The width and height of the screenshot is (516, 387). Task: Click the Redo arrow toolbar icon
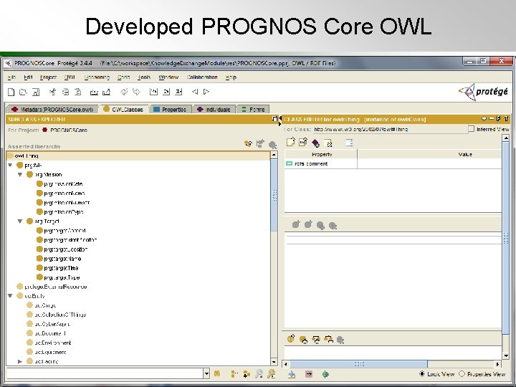tap(136, 92)
